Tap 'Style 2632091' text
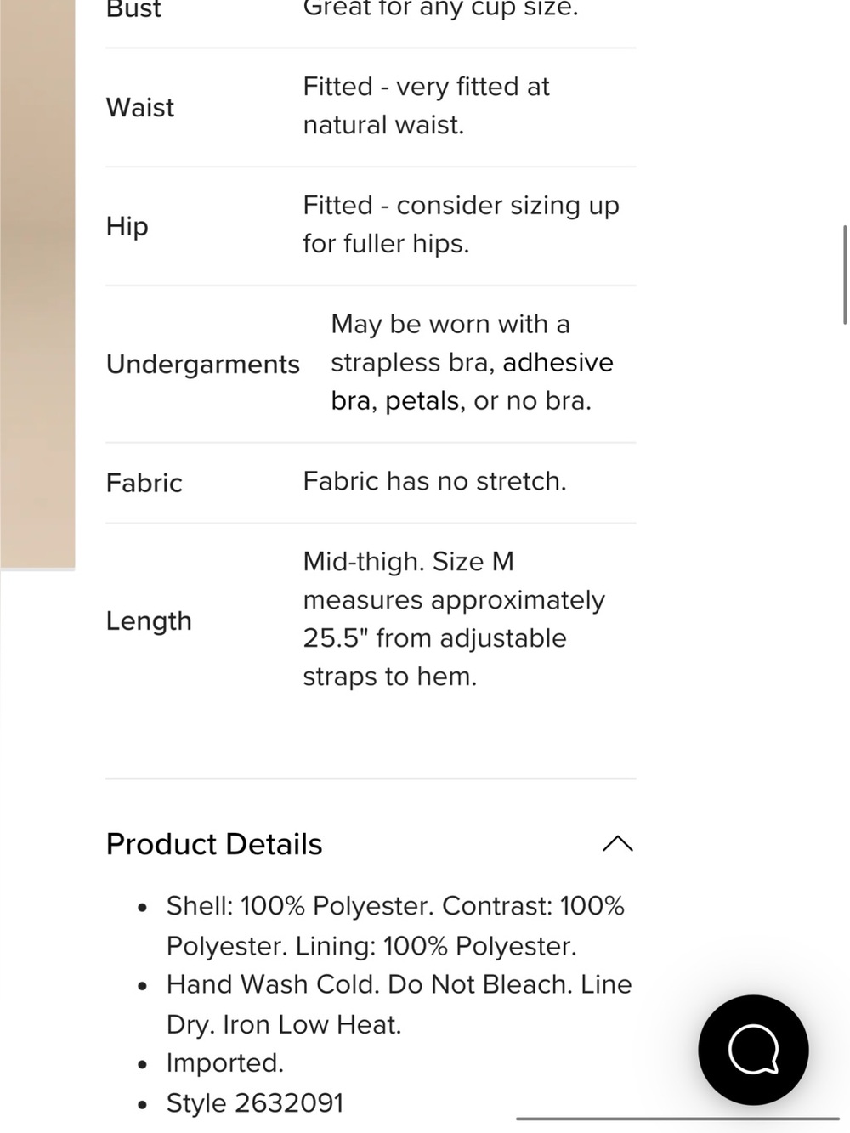Image resolution: width=850 pixels, height=1133 pixels. pyautogui.click(x=255, y=1103)
